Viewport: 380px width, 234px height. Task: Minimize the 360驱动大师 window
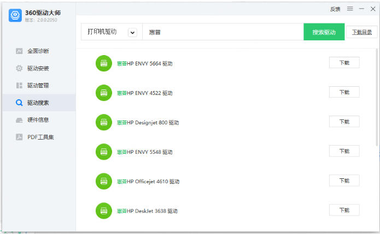[x=361, y=9]
